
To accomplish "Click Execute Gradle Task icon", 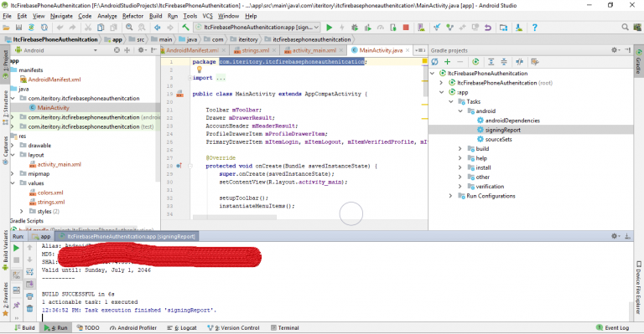I will 475,62.
